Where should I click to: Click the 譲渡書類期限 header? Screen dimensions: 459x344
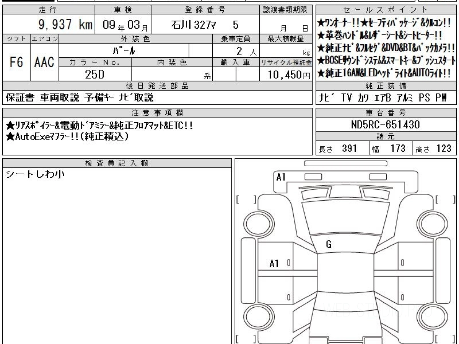(286, 10)
